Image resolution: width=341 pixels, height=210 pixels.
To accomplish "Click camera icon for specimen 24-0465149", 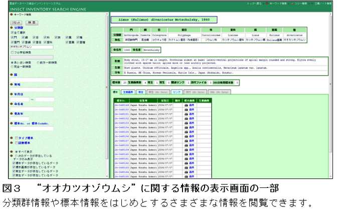I will [x=186, y=106].
